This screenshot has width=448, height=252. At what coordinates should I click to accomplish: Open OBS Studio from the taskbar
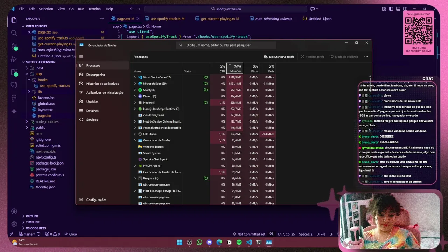point(189,242)
